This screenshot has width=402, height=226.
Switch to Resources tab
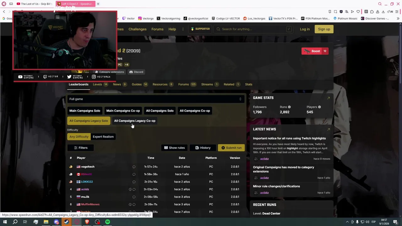click(x=163, y=84)
